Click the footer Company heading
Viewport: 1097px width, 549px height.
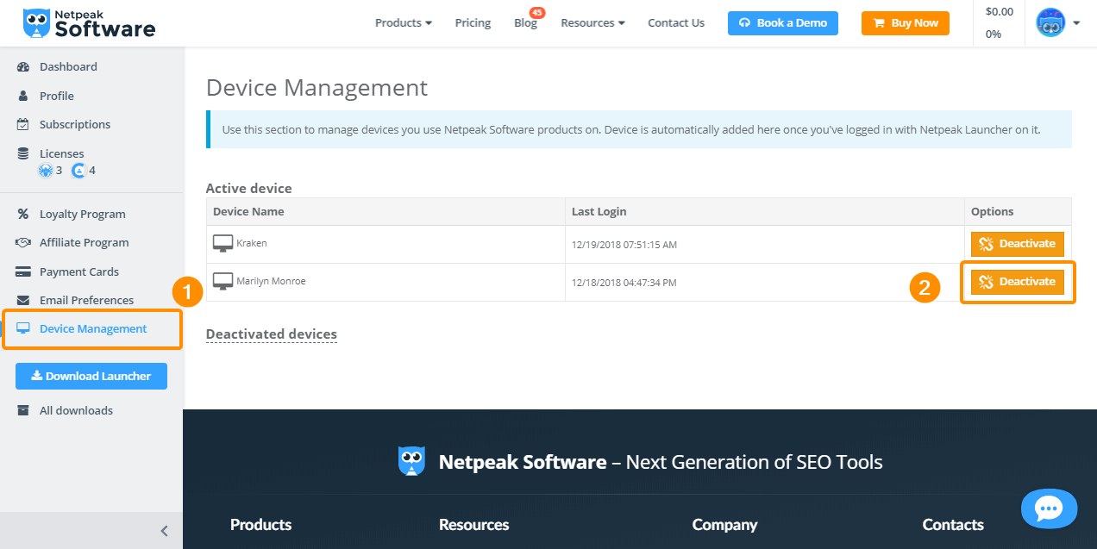[724, 525]
